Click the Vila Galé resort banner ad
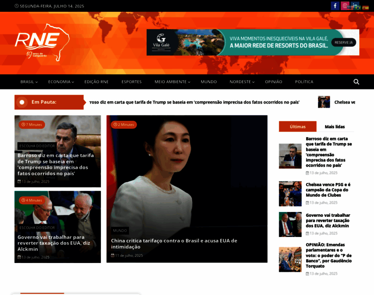374x295 pixels. click(x=253, y=42)
